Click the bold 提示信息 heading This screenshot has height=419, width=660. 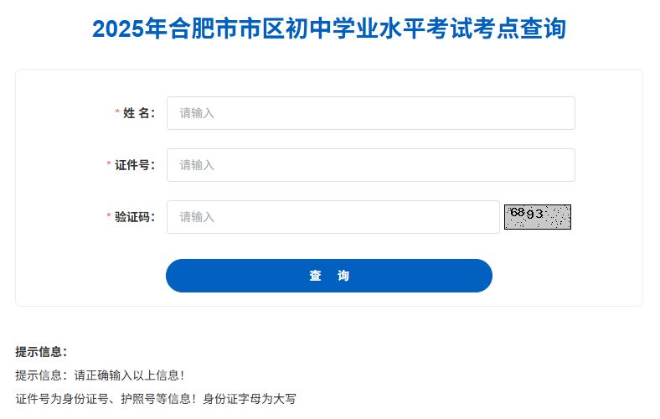click(x=41, y=352)
